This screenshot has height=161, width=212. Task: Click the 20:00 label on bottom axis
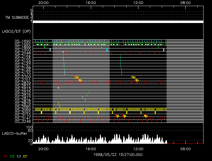pos(43,149)
